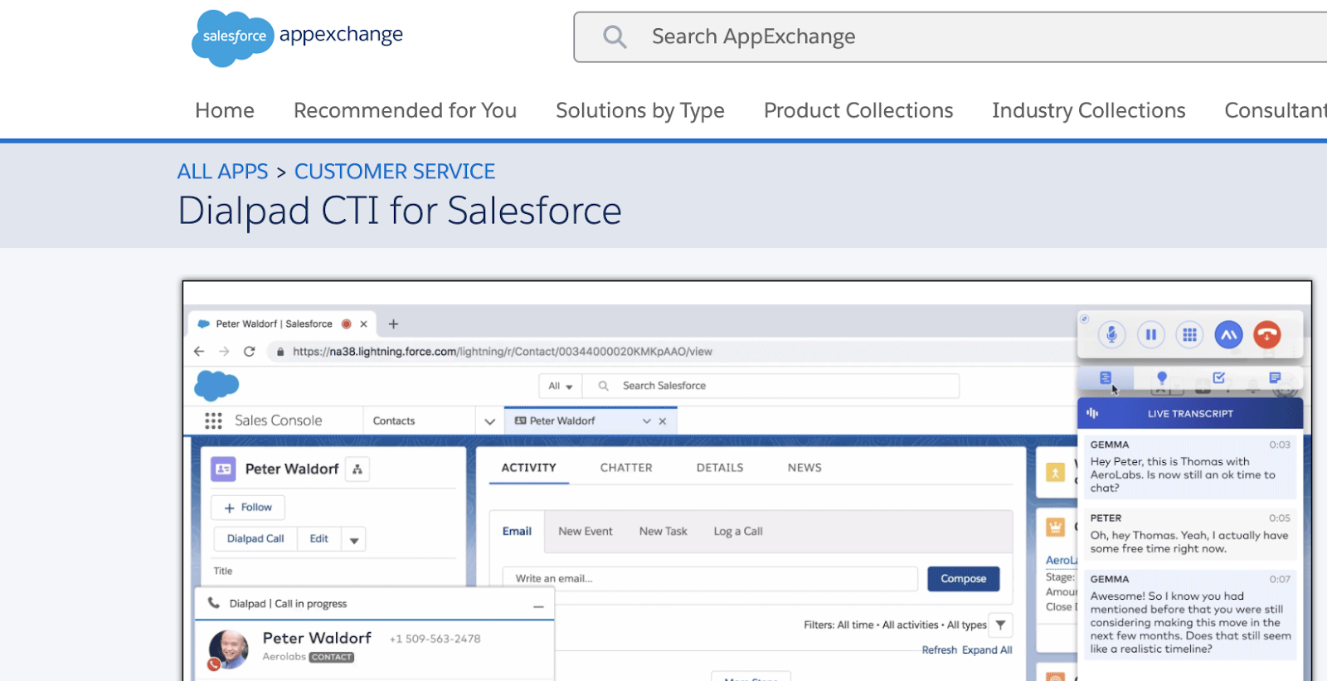Open Industry Collections menu
The image size is (1327, 681).
[x=1089, y=110]
